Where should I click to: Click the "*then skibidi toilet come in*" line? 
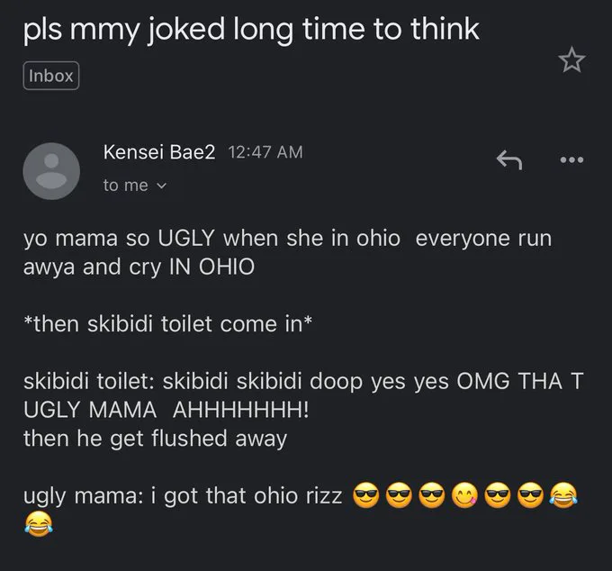(x=168, y=324)
